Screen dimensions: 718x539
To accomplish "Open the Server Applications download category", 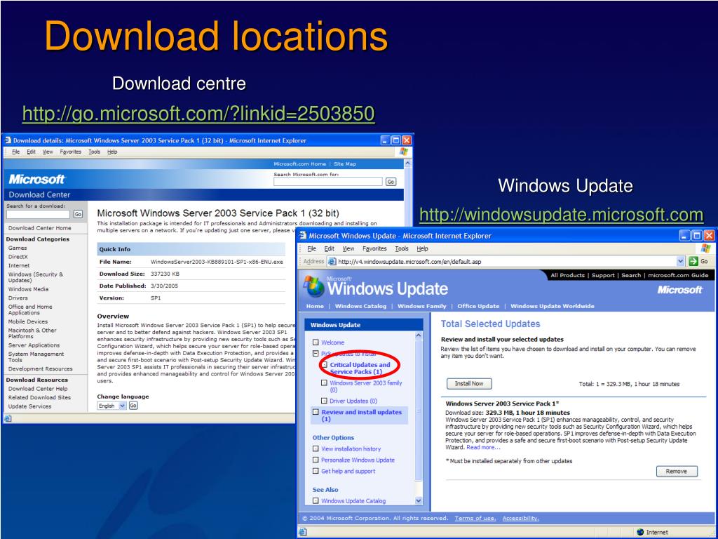I will 34,345.
